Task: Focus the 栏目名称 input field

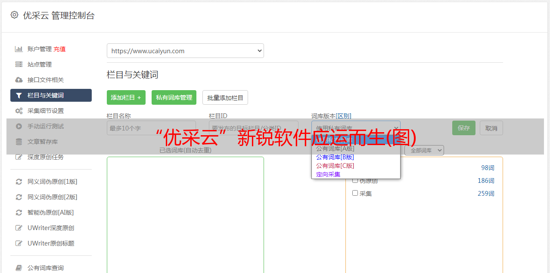Action: [151, 128]
